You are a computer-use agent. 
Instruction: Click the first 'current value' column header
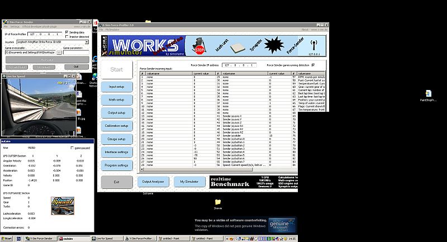coord(204,74)
